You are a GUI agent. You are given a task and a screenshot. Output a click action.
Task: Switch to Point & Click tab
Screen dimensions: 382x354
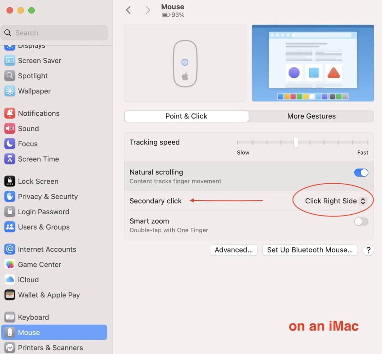tap(186, 116)
